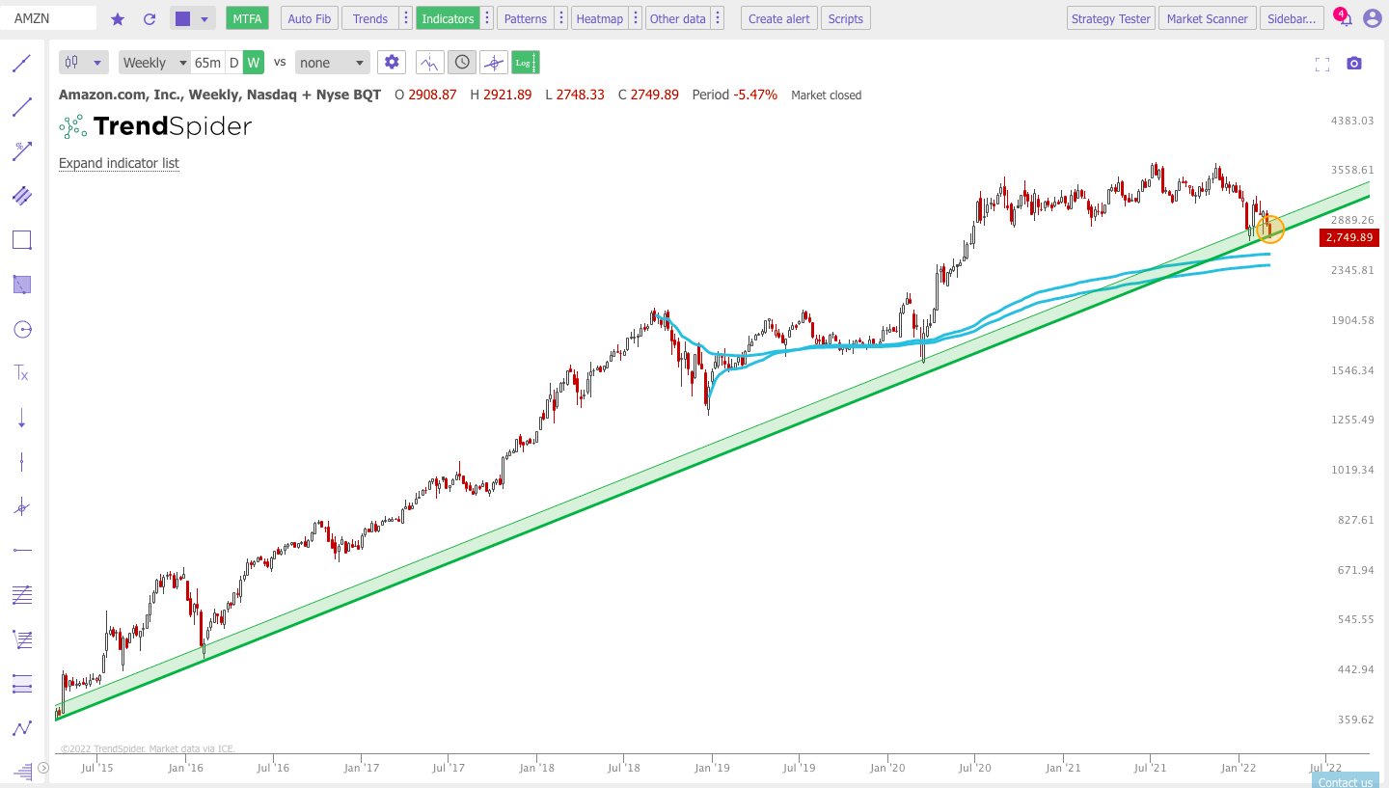Open the purple layout color dropdown

tap(192, 18)
